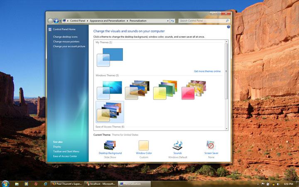299x187 pixels.
Task: Go to Control Panel Home
Action: [64, 29]
